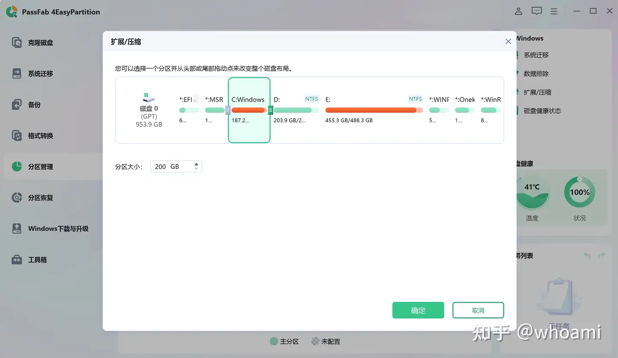Close the 扩展/压缩 dialog
The height and width of the screenshot is (358, 618).
pos(508,42)
